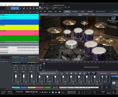Click the Studio One blue stop button
Screen dimensions: 118x97
click(x=53, y=92)
